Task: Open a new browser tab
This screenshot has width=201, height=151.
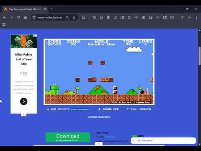Action: pos(52,9)
